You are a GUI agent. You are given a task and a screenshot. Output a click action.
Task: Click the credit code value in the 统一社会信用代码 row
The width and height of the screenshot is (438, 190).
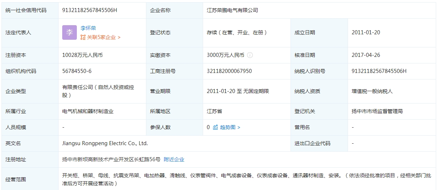90,10
